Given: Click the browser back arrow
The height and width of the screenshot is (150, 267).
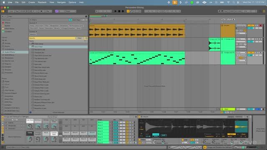Looking at the screenshot, I should click(3, 17).
